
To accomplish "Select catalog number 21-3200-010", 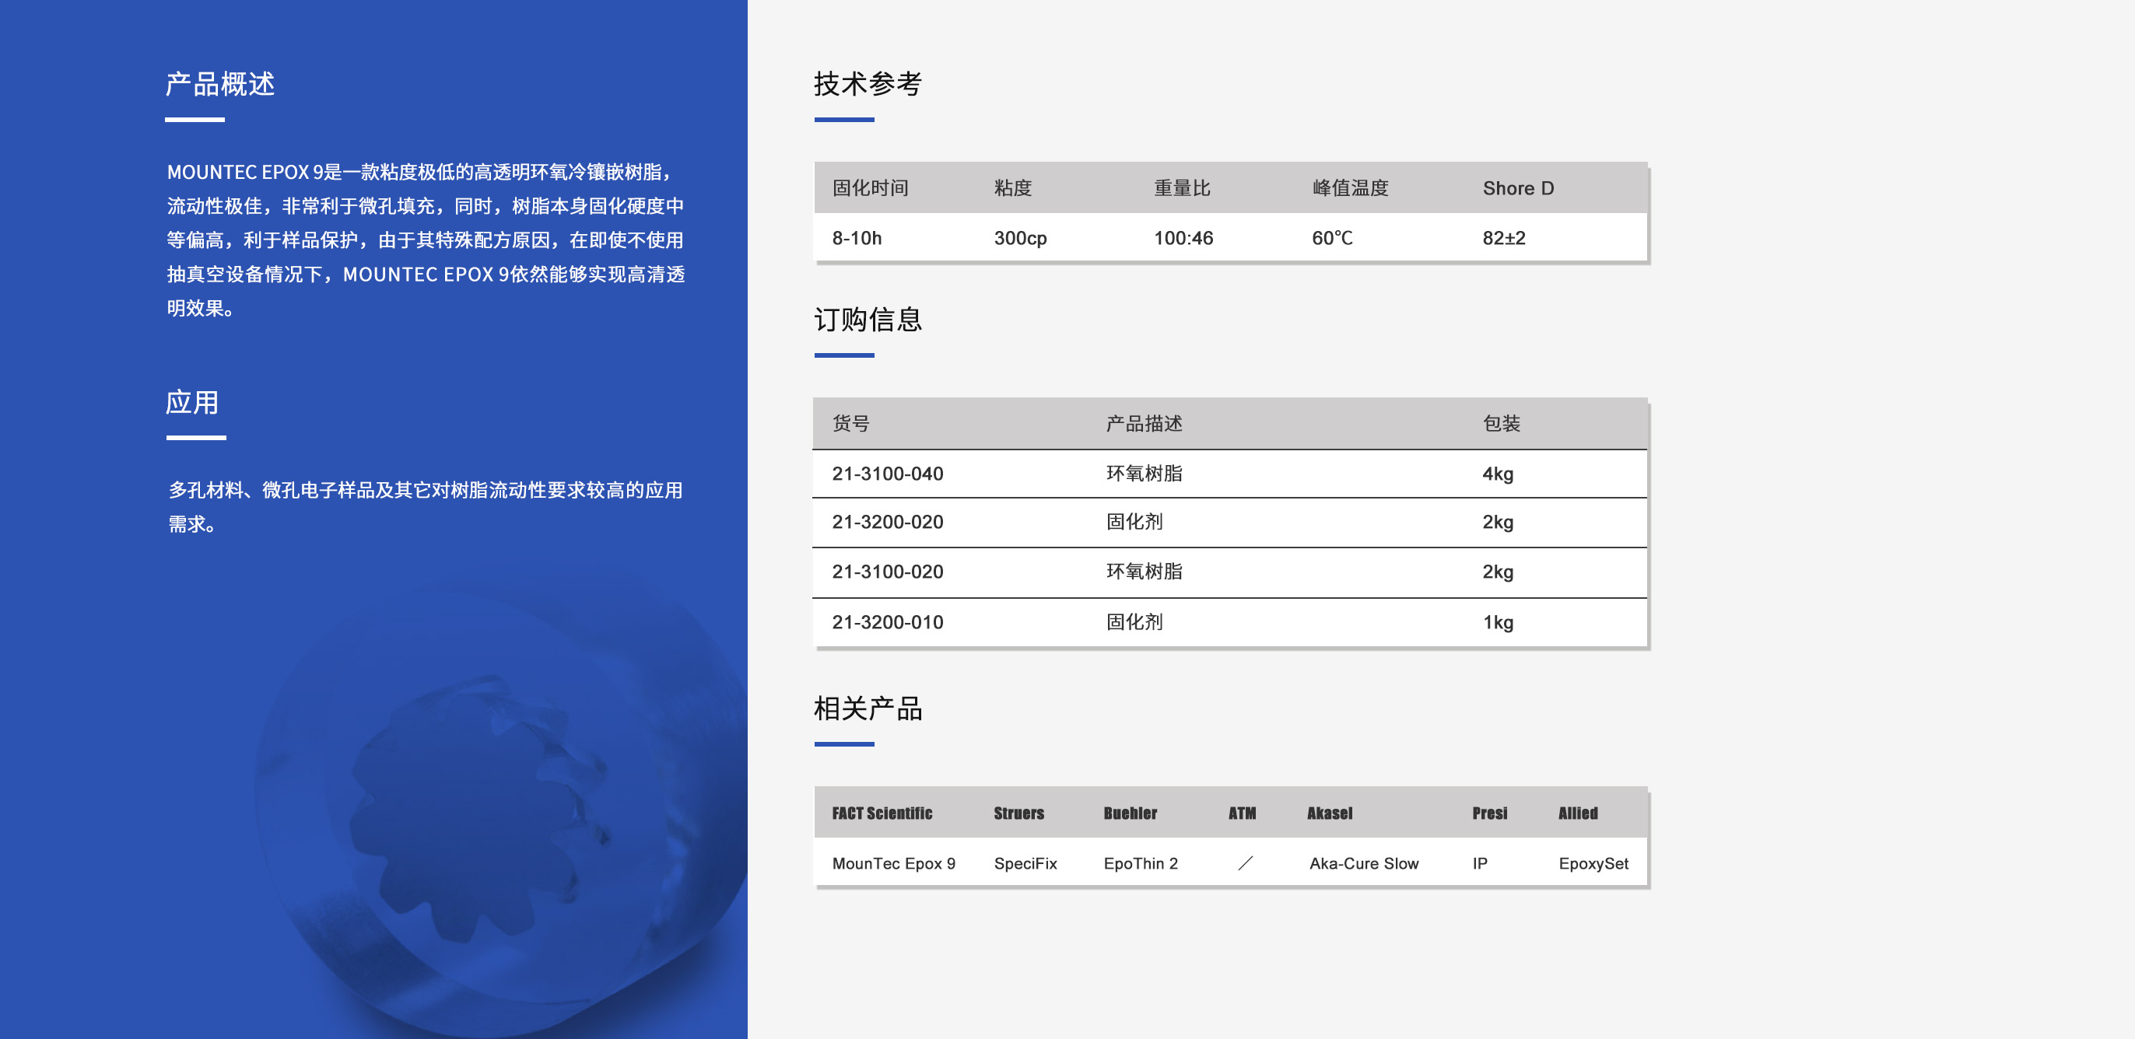I will pyautogui.click(x=887, y=622).
